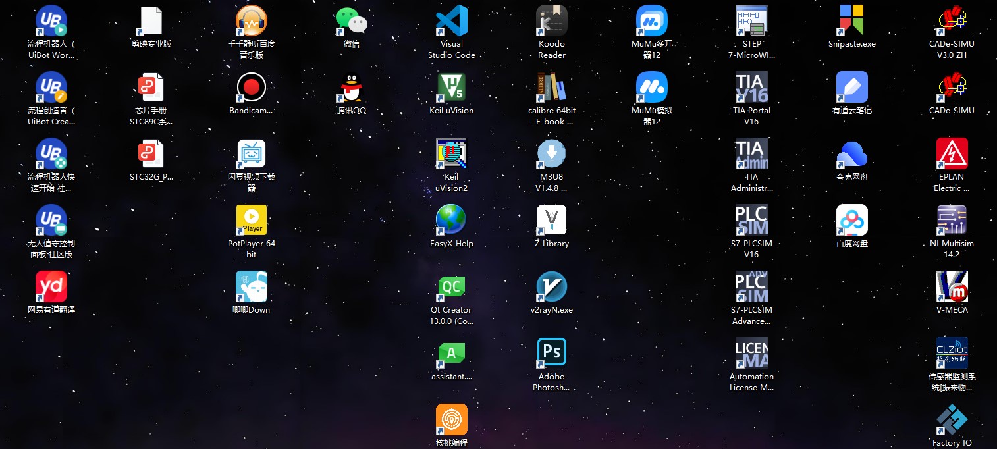Click the EPLAN Electric icon

click(x=952, y=154)
